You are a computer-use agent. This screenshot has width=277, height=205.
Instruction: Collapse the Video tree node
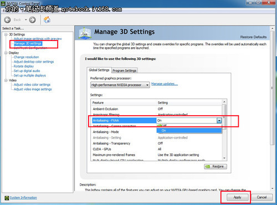6,80
